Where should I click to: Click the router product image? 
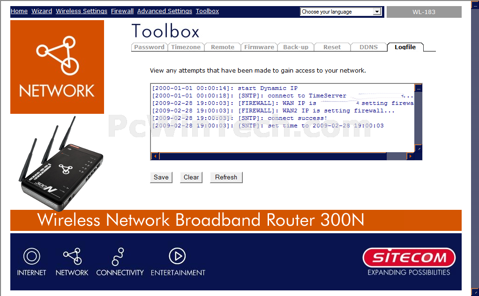61,163
